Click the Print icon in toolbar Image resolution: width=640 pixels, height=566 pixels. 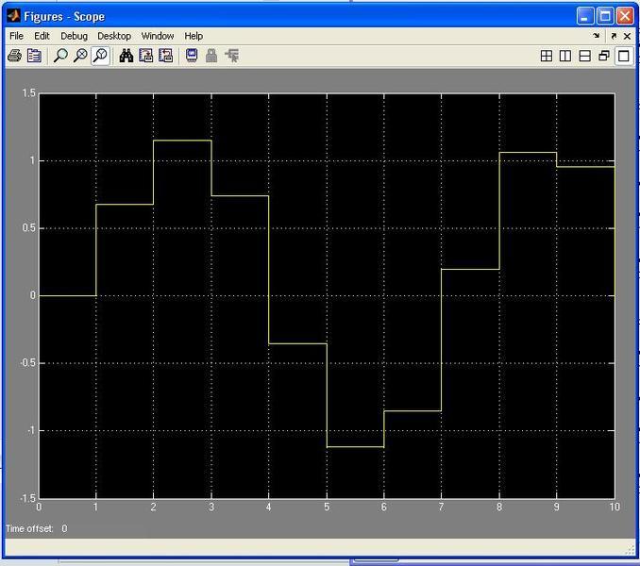[14, 56]
